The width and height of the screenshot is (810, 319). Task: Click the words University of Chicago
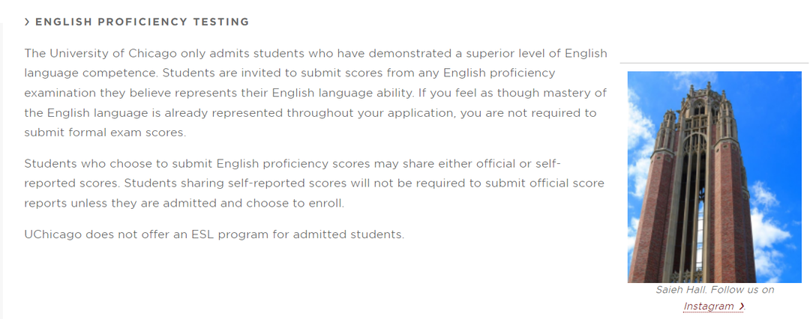(x=112, y=53)
